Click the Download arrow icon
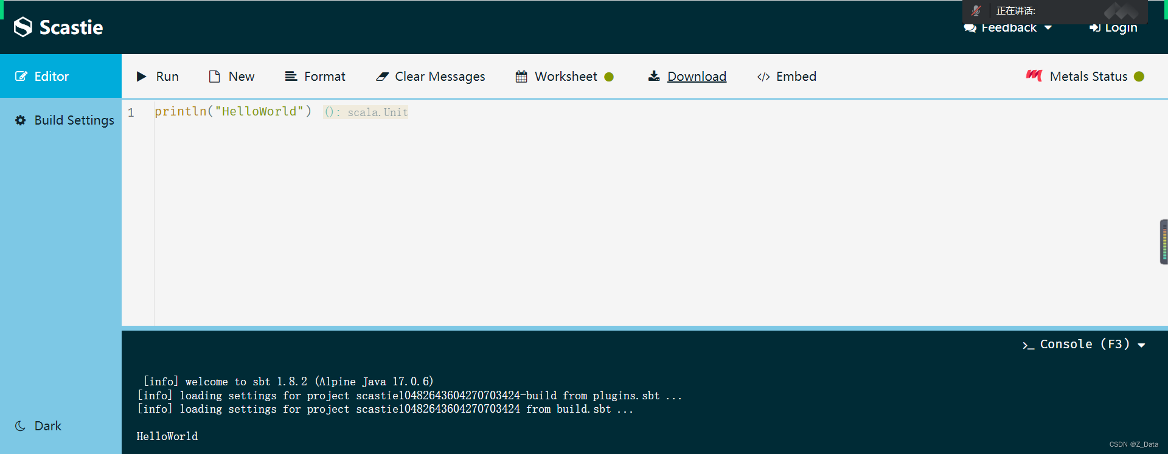 pyautogui.click(x=654, y=76)
